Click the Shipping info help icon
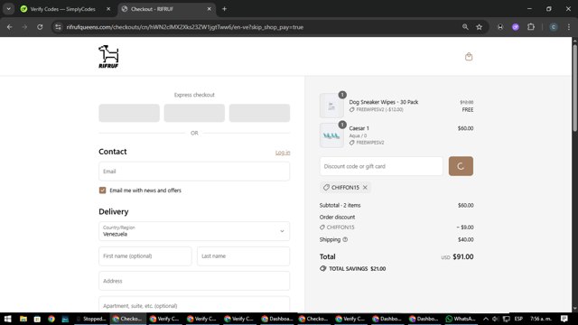Viewport: 578px width, 325px height. [x=345, y=239]
